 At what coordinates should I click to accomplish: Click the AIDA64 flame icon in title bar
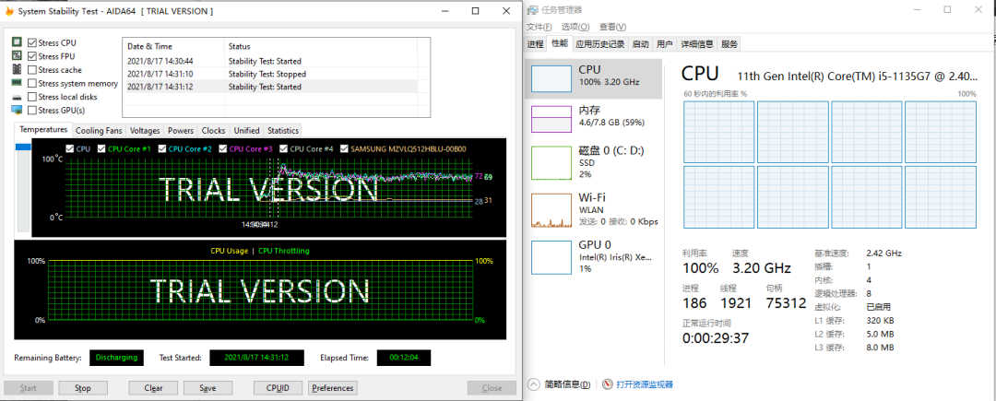point(9,11)
